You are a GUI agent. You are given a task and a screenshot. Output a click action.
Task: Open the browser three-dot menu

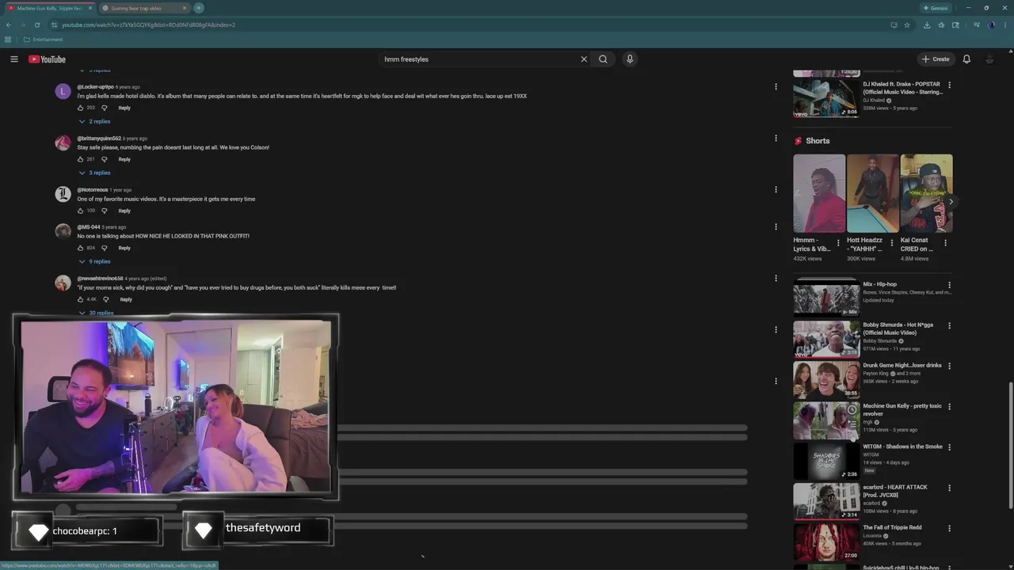point(1004,25)
